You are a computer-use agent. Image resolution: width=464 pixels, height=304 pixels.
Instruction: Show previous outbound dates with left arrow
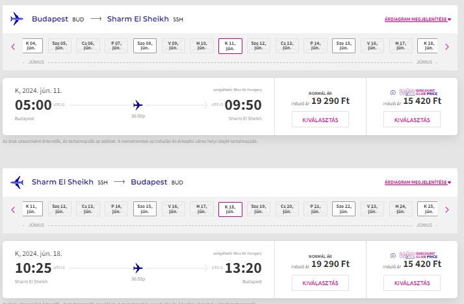tap(13, 46)
